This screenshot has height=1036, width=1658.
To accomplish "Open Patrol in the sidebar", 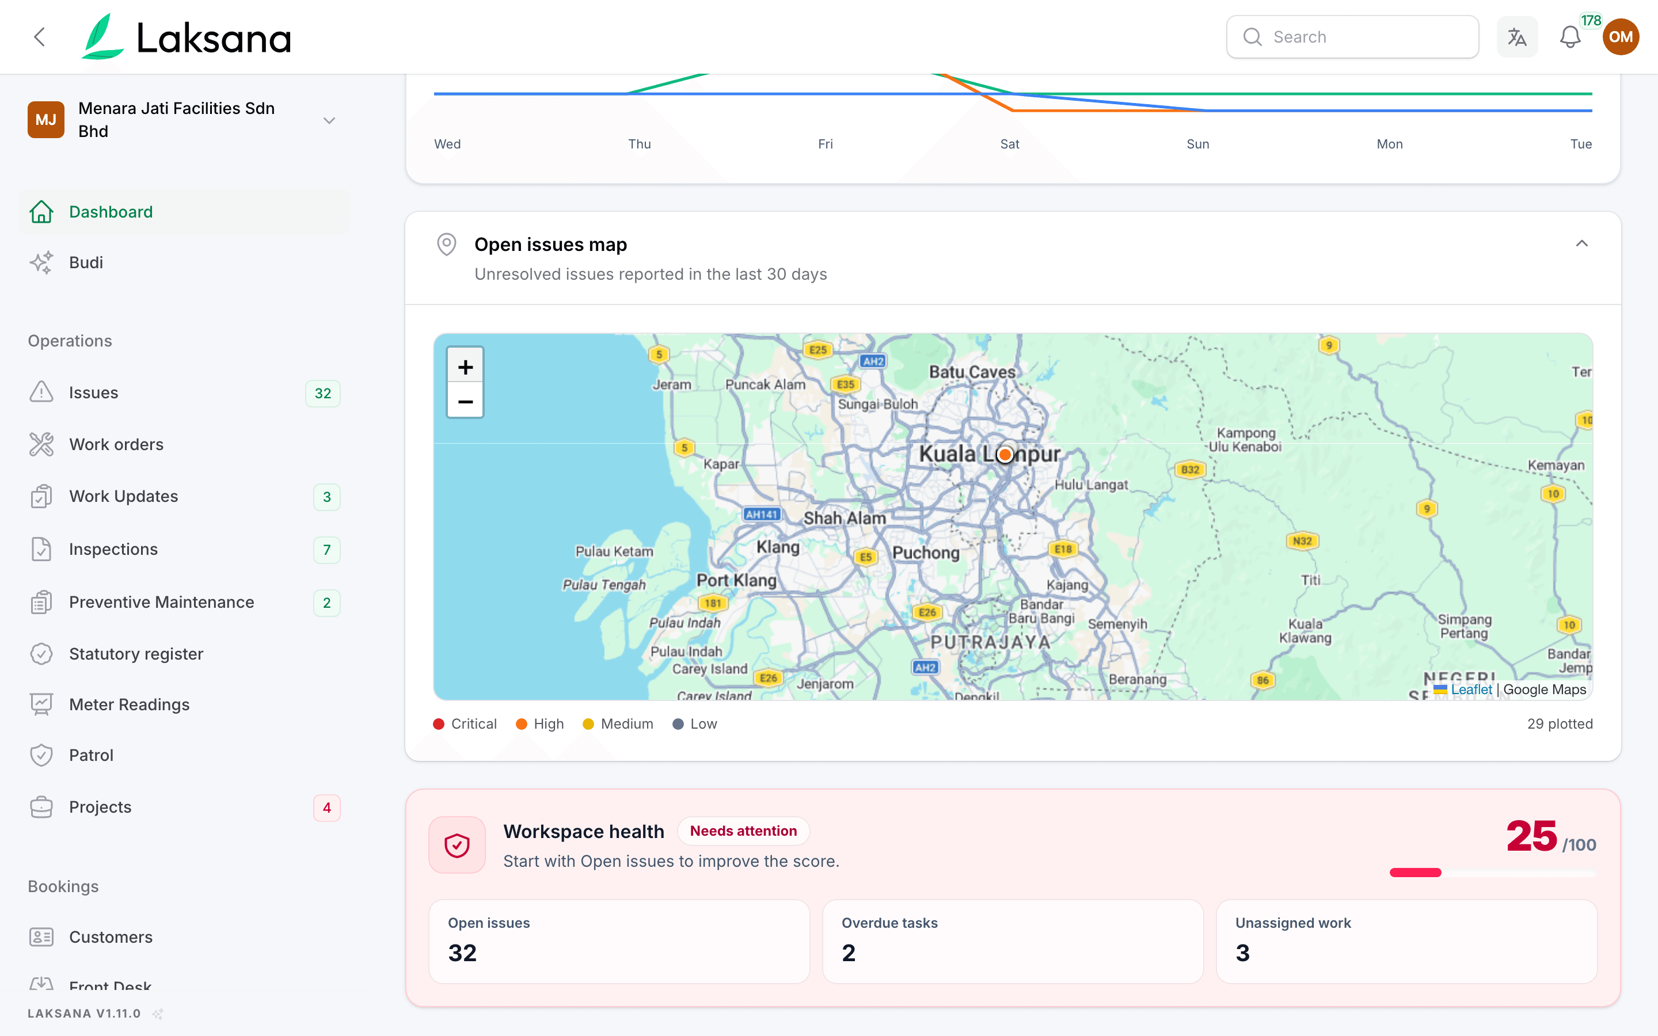I will coord(184,755).
